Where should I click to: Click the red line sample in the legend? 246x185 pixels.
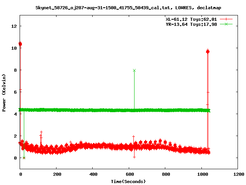(226, 19)
